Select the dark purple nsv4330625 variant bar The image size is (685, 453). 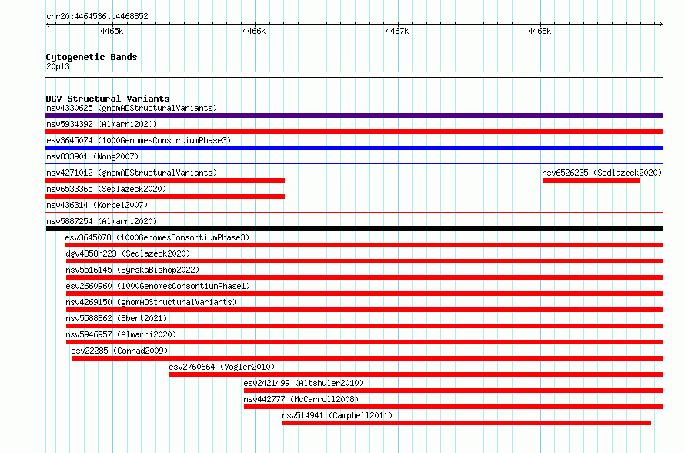point(354,116)
